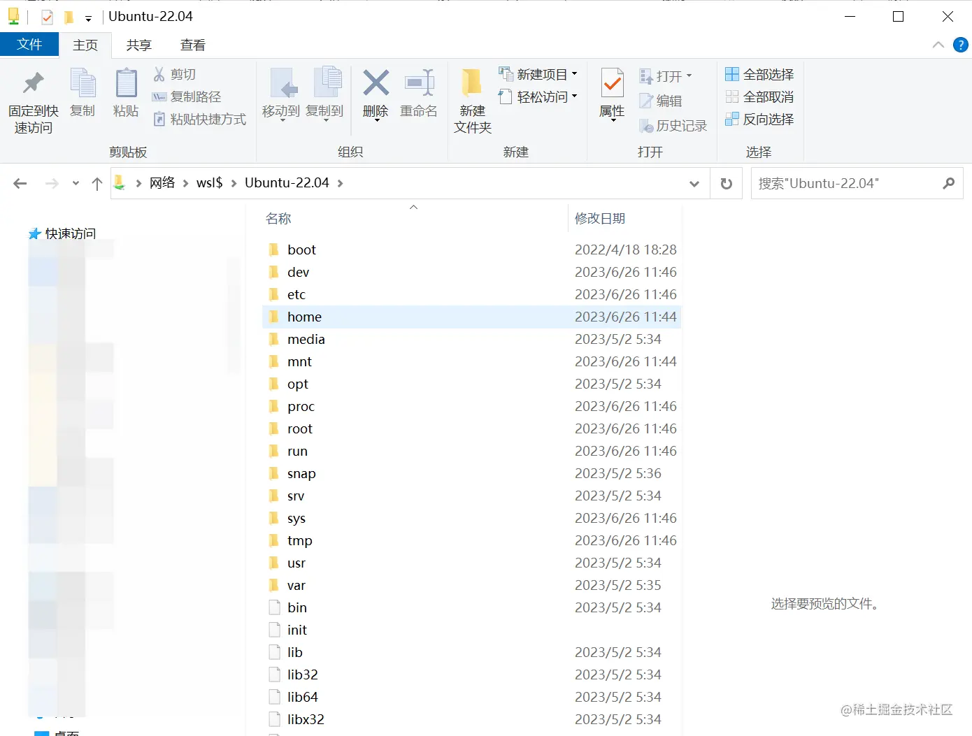Switch to the View (查看) tab
Image resolution: width=972 pixels, height=736 pixels.
193,45
